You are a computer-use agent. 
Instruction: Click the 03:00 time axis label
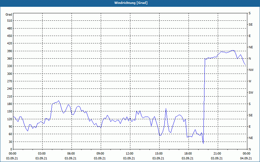[x=43, y=154]
